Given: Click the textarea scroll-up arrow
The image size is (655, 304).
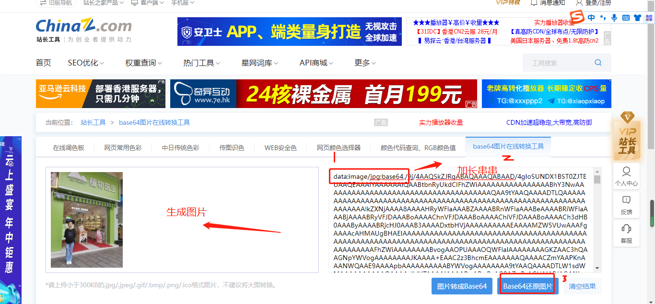Looking at the screenshot, I should (597, 171).
